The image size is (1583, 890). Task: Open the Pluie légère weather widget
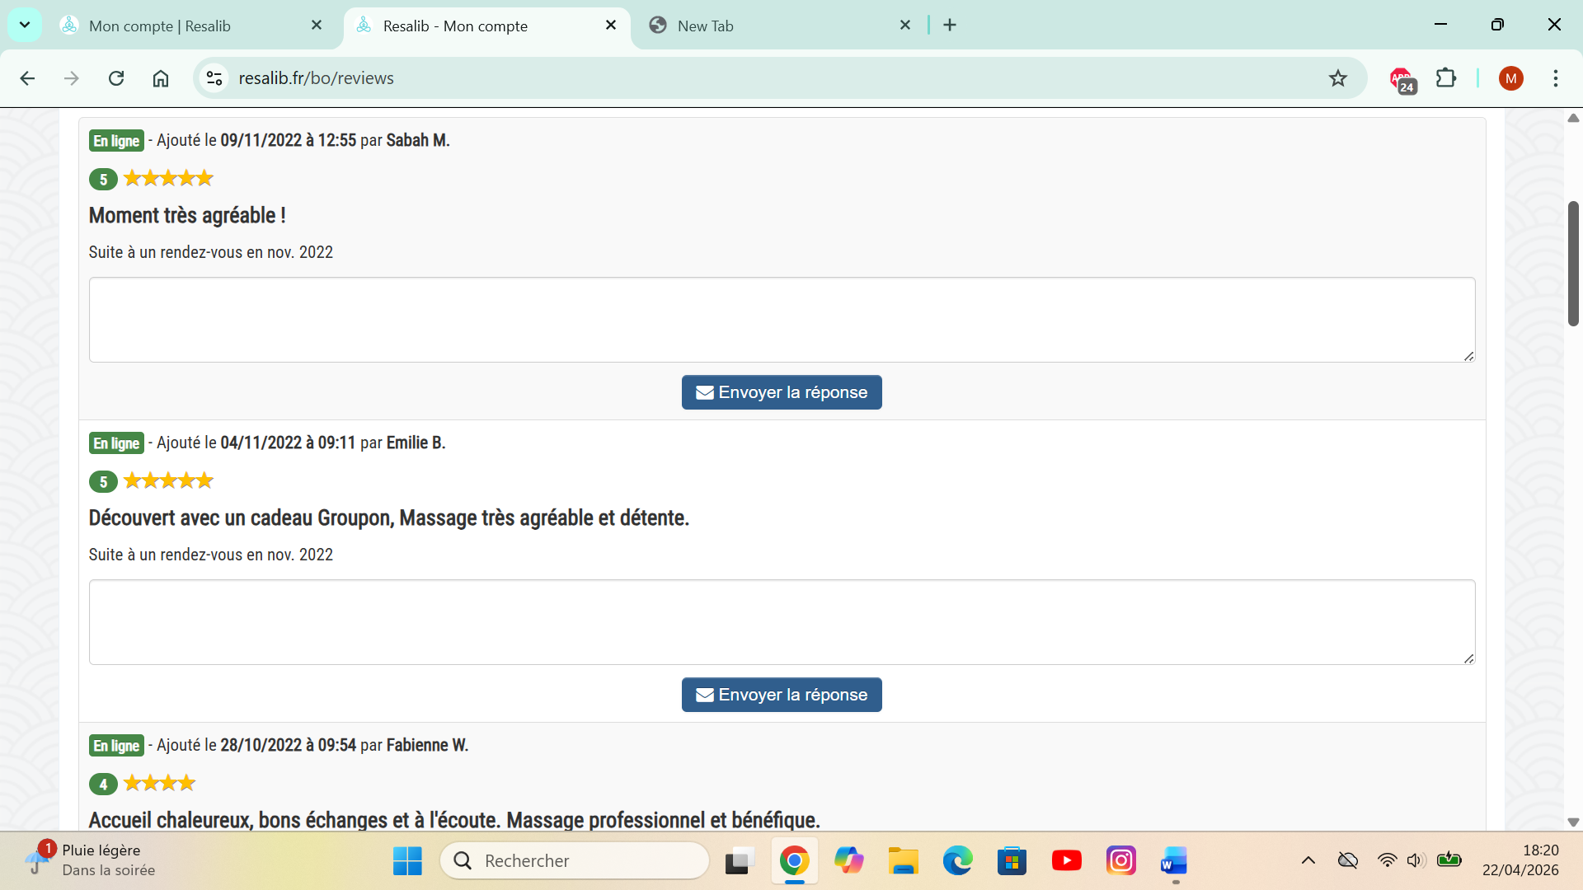91,861
